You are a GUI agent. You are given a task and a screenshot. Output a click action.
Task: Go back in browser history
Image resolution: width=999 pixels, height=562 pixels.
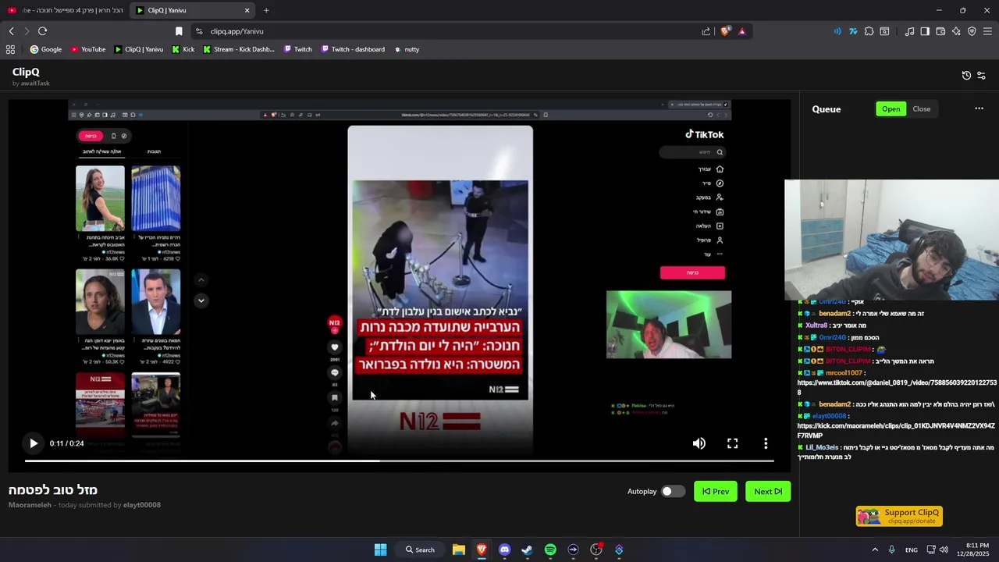click(11, 31)
